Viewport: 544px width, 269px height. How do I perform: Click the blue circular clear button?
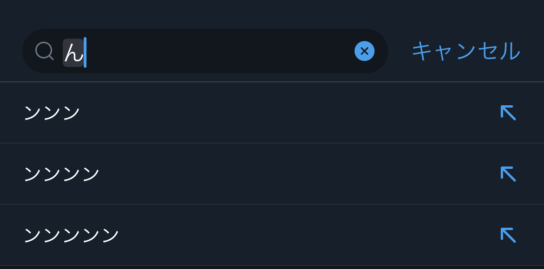point(365,51)
